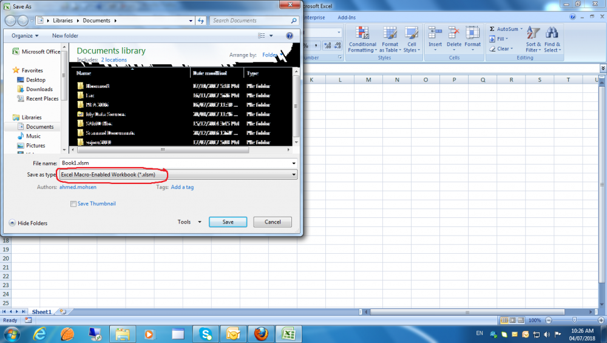
Task: Click the Save button
Action: (x=228, y=222)
